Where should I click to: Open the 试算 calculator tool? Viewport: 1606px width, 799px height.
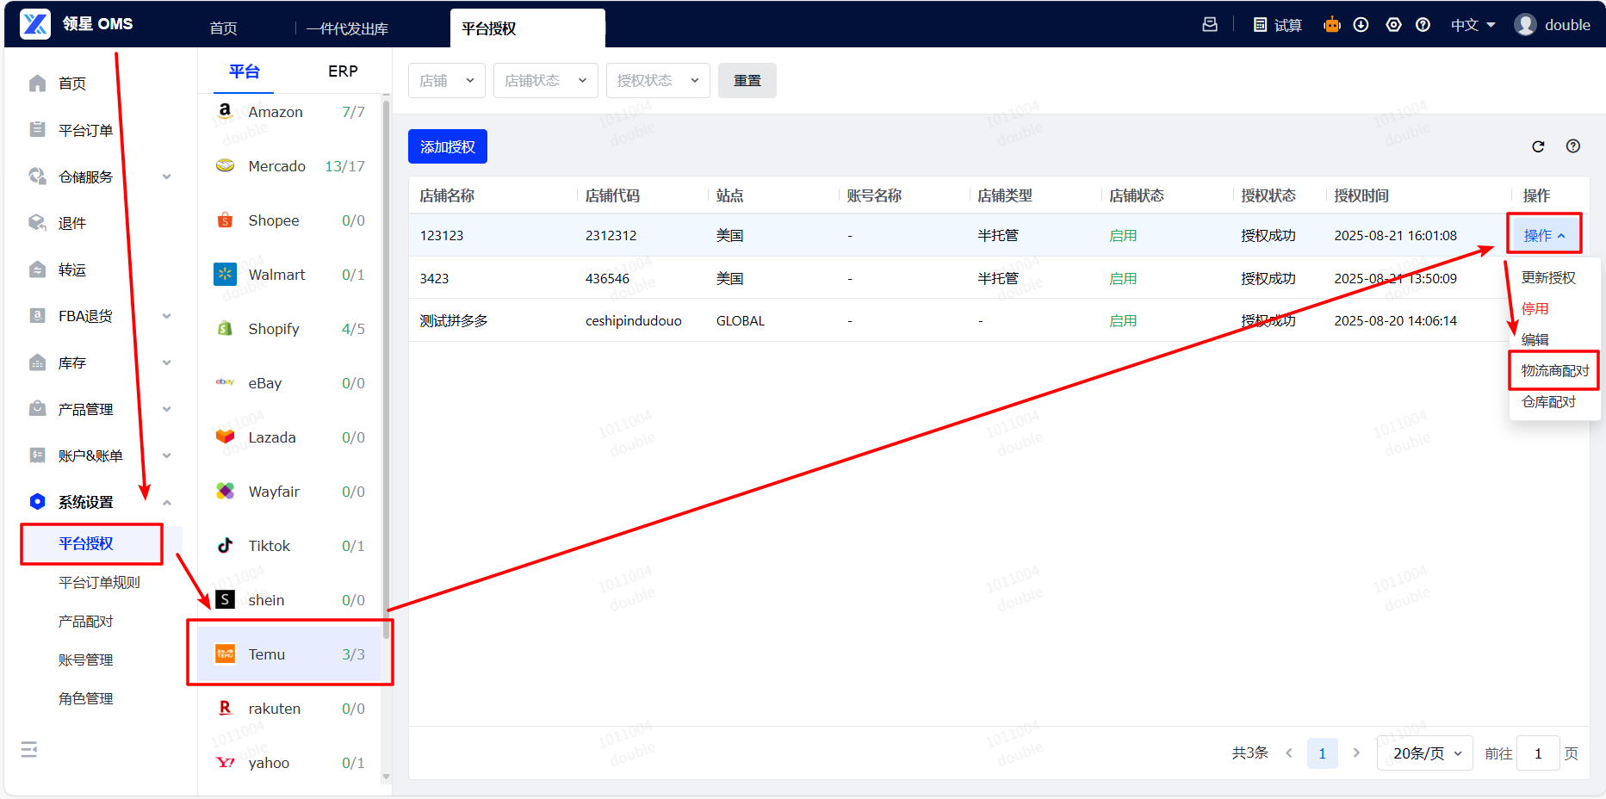(1277, 25)
